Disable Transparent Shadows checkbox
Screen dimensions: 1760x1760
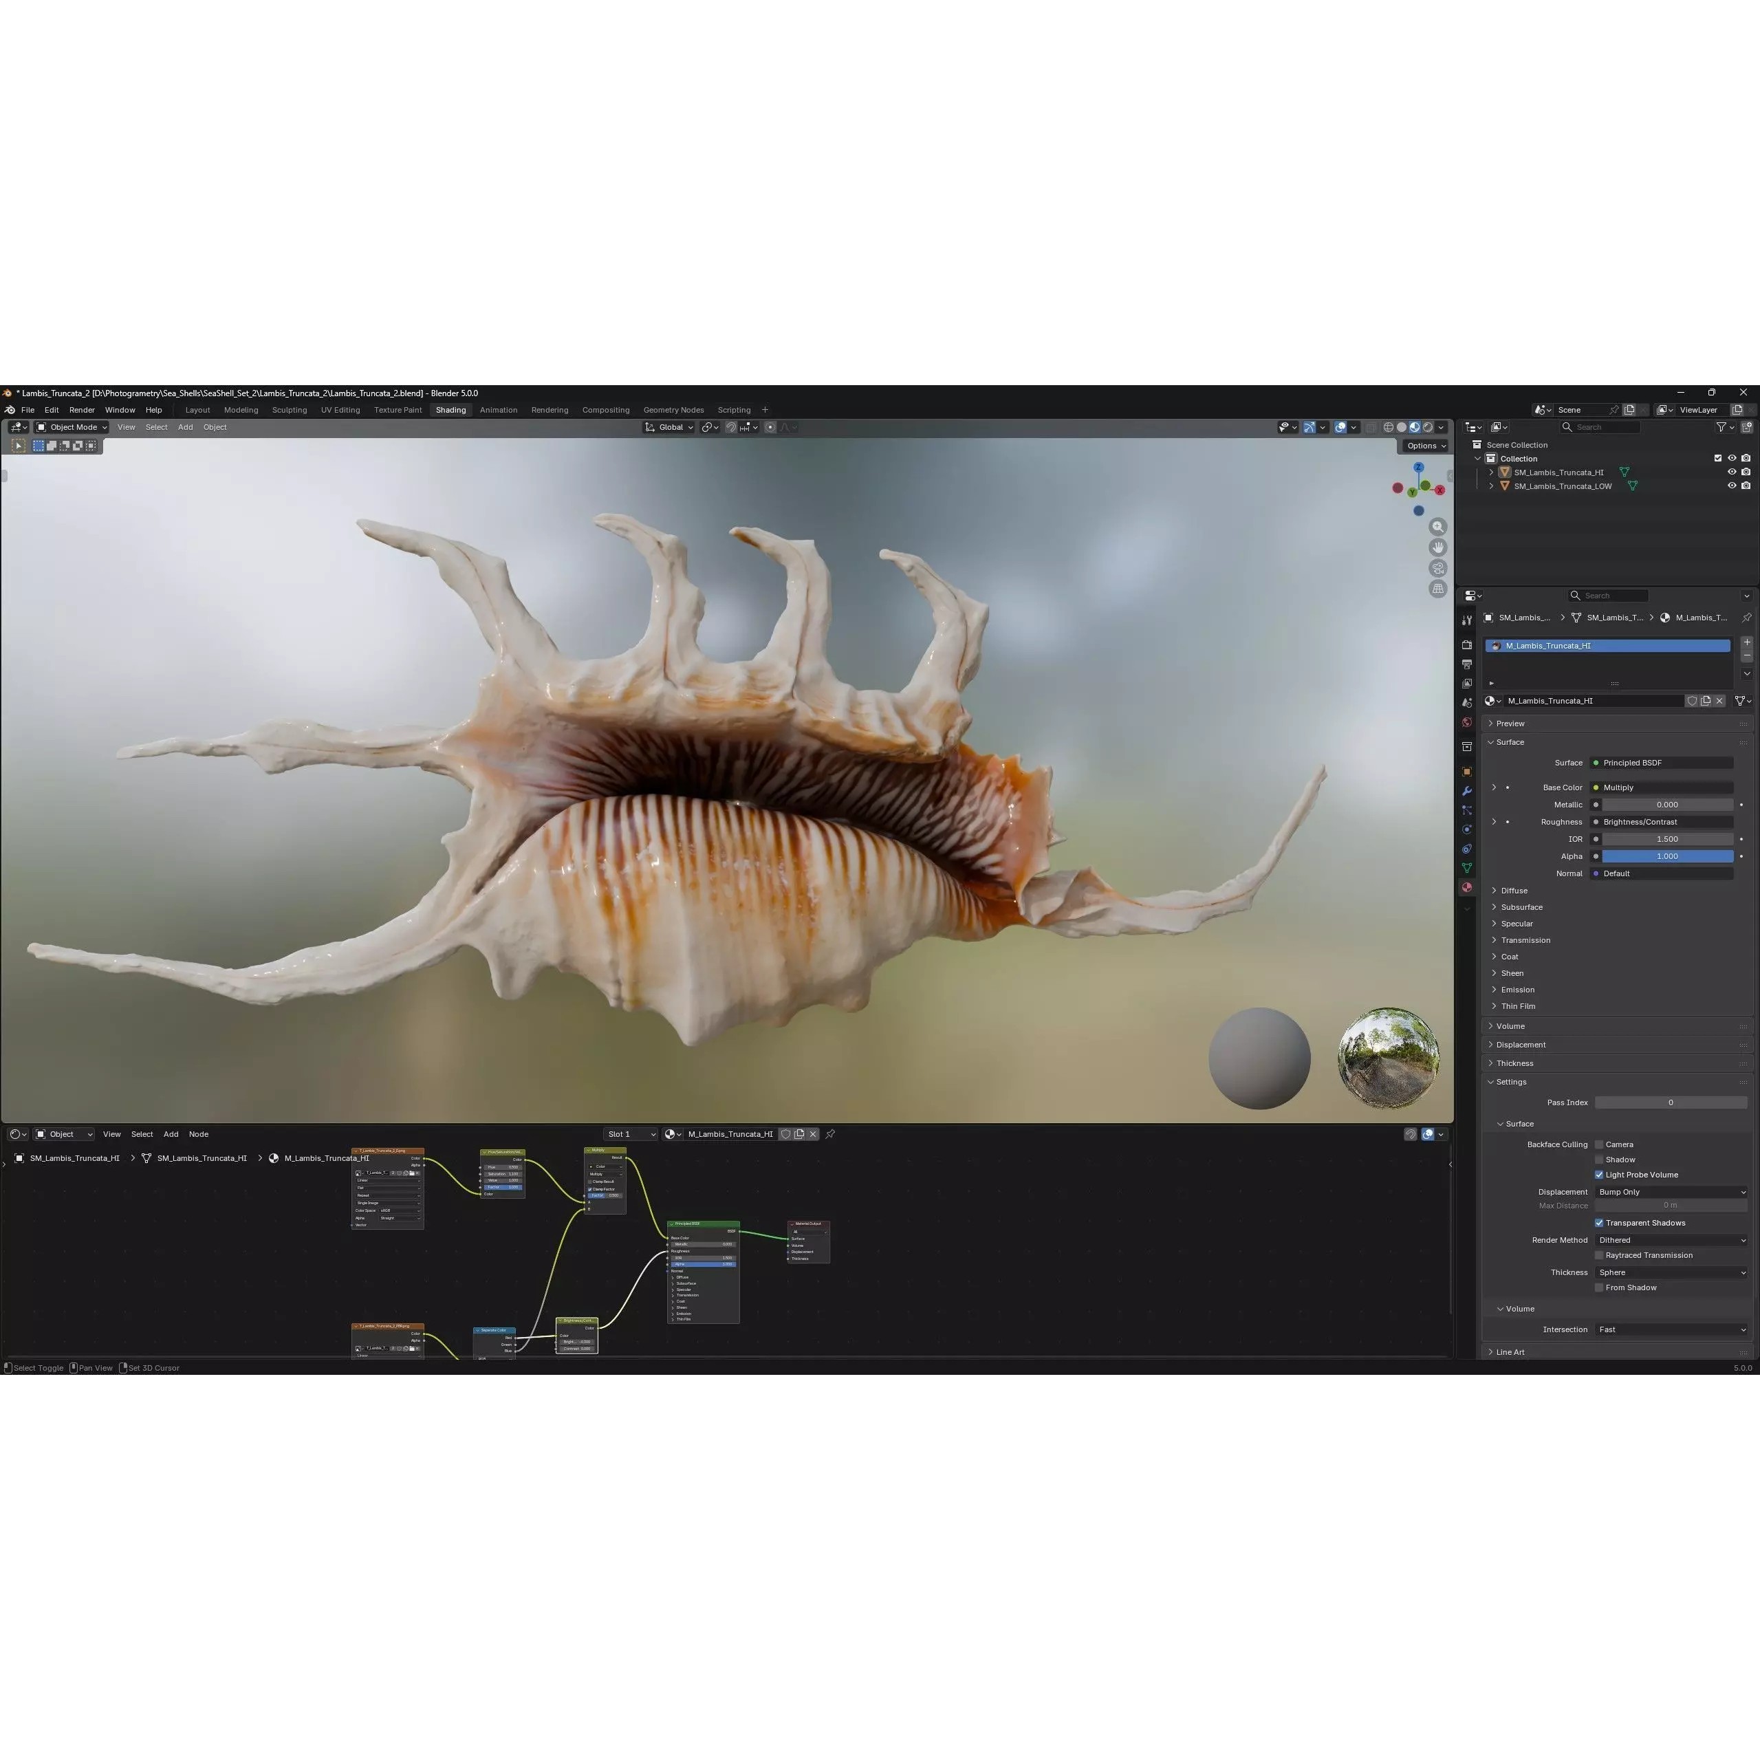(x=1599, y=1223)
